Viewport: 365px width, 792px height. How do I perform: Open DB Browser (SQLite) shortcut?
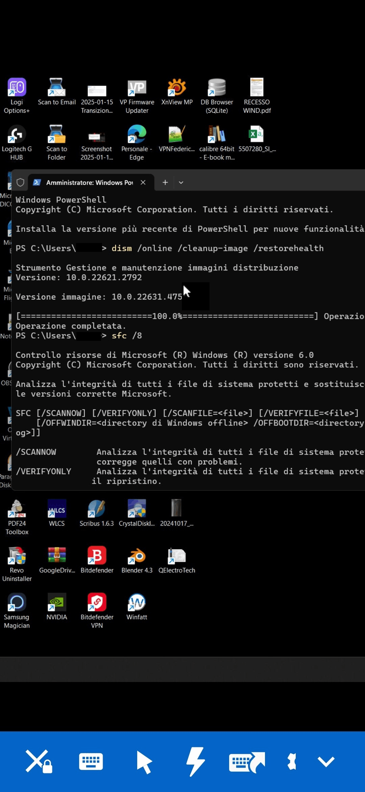click(217, 96)
